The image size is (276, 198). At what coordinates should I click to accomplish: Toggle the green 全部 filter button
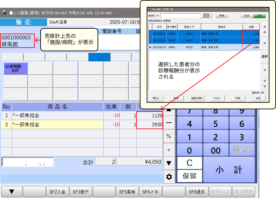point(259,16)
